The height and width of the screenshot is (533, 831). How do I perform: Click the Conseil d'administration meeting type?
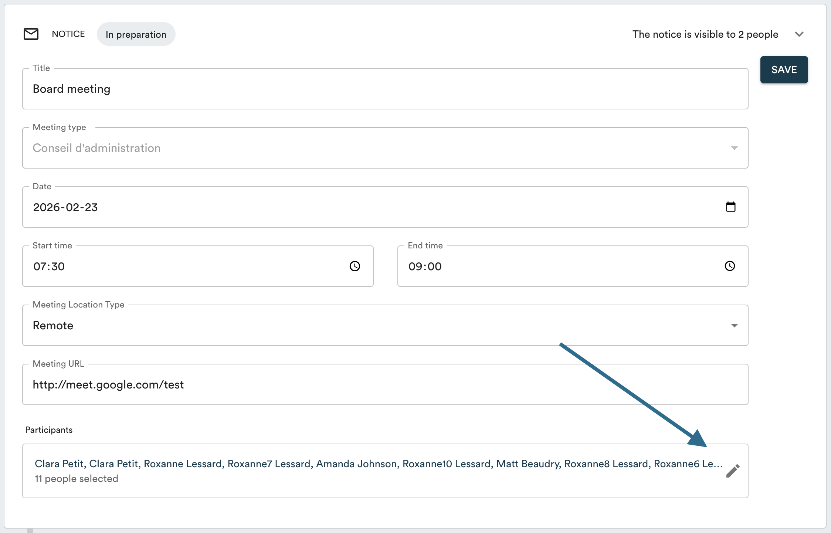[97, 148]
